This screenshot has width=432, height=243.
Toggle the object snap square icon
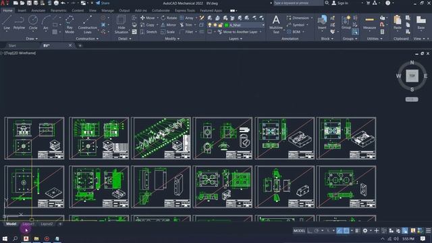346,231
